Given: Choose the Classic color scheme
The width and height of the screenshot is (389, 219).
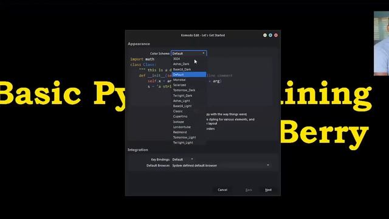Looking at the screenshot, I should 189,111.
